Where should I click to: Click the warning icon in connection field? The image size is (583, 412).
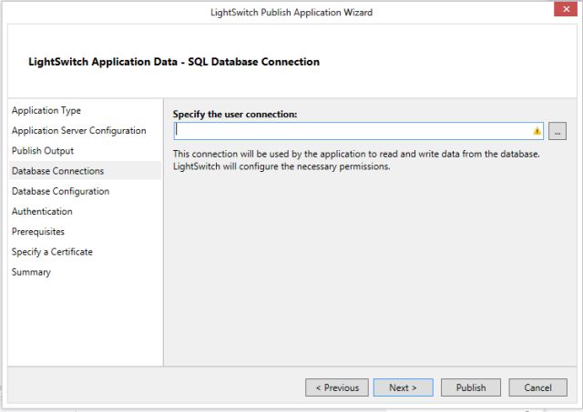[x=537, y=131]
